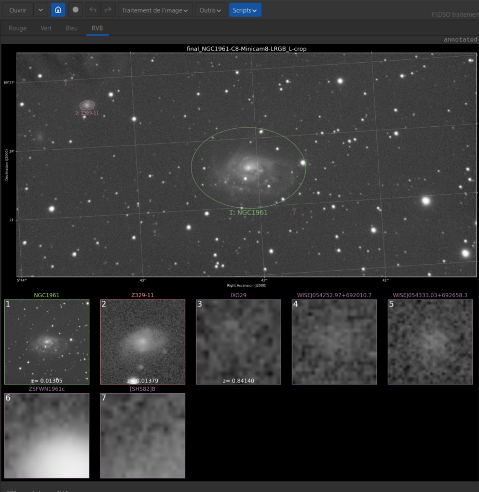Click thumbnail 1 showing NGC1961
Image resolution: width=479 pixels, height=492 pixels.
[47, 342]
